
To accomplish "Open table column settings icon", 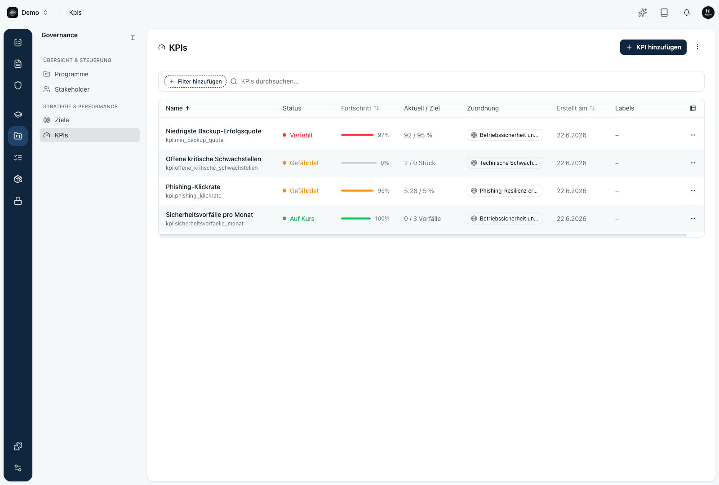I will coord(693,108).
